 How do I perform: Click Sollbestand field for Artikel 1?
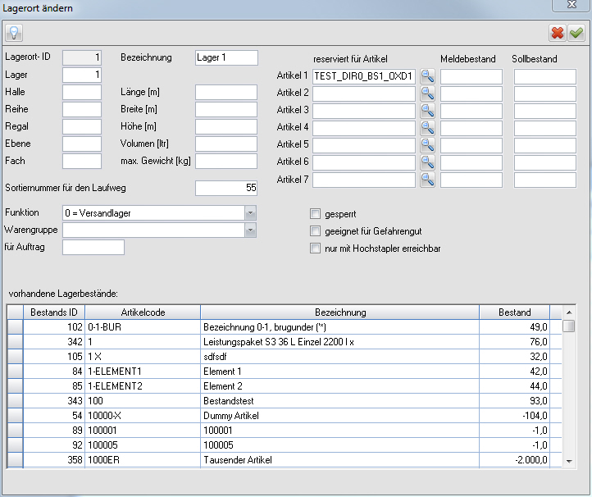(x=545, y=76)
